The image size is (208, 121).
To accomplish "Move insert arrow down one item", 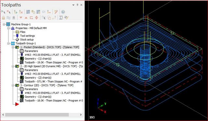I will click(x=21, y=18).
